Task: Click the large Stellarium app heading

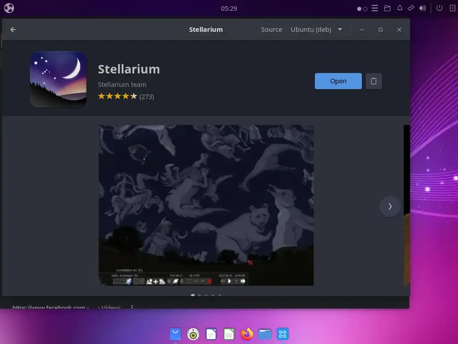Action: [129, 69]
